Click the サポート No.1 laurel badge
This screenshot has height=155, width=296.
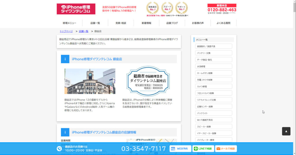[x=182, y=8]
